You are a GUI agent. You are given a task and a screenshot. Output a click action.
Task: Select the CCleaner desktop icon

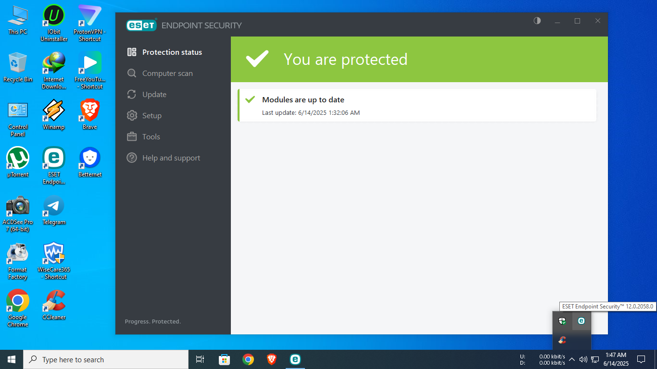click(x=54, y=305)
